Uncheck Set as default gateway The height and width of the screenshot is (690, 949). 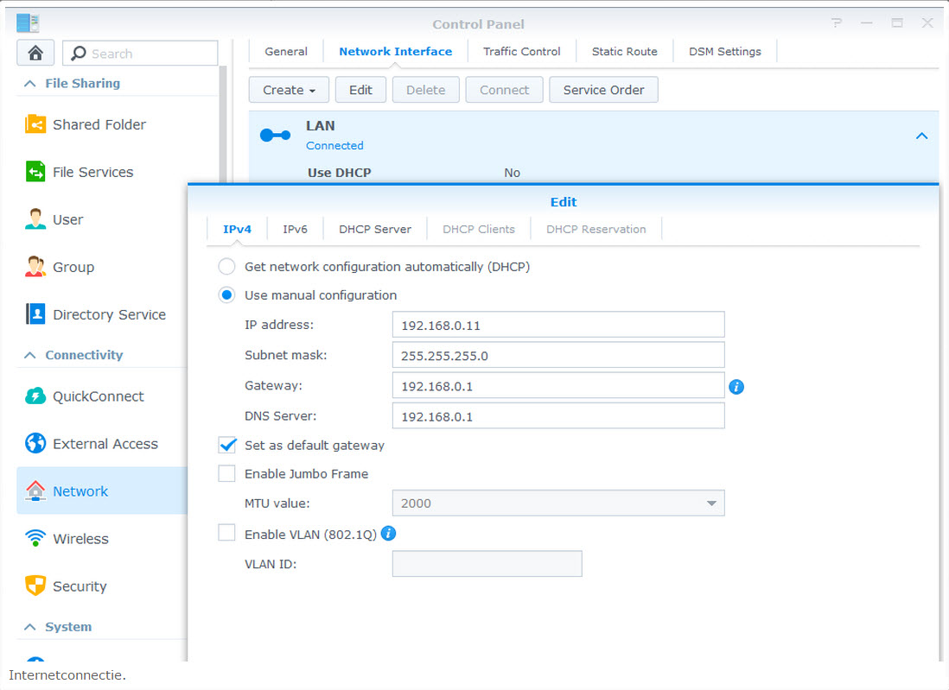(x=227, y=446)
